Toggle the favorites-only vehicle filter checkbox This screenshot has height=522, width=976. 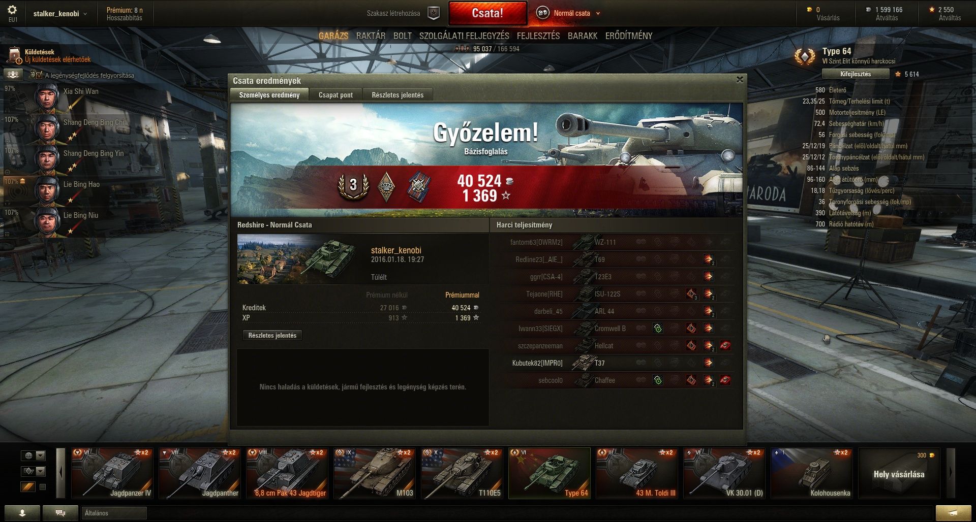43,487
